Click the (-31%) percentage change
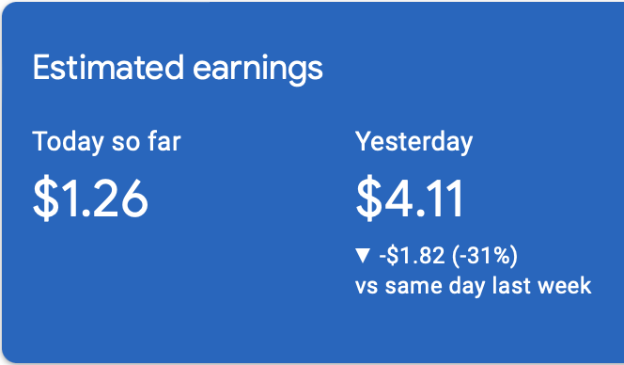Image resolution: width=624 pixels, height=365 pixels. click(485, 256)
